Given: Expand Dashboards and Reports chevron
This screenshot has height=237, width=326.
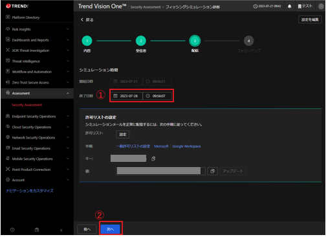Looking at the screenshot, I should (x=68, y=39).
